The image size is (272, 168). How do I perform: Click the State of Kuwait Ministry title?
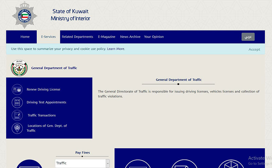tap(70, 15)
